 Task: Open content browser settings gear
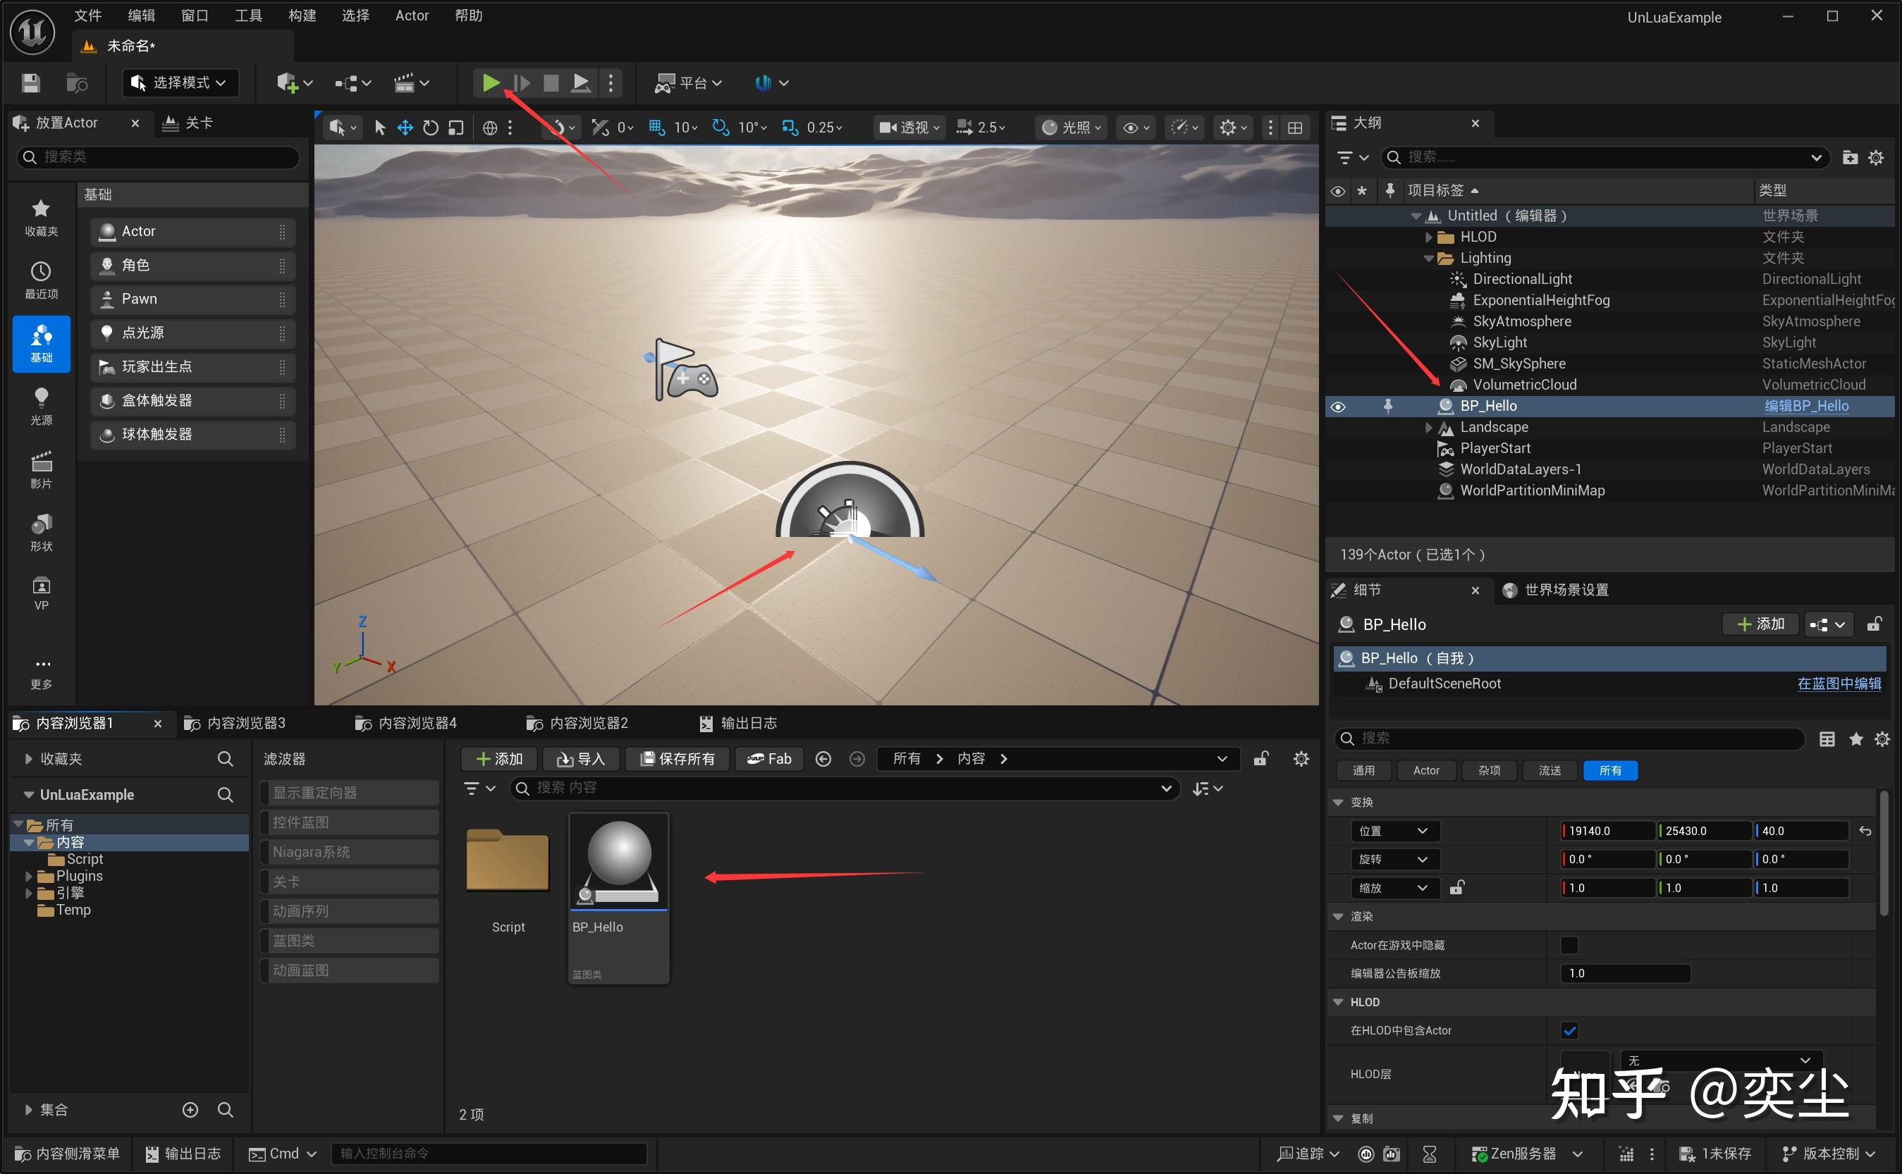[1301, 759]
